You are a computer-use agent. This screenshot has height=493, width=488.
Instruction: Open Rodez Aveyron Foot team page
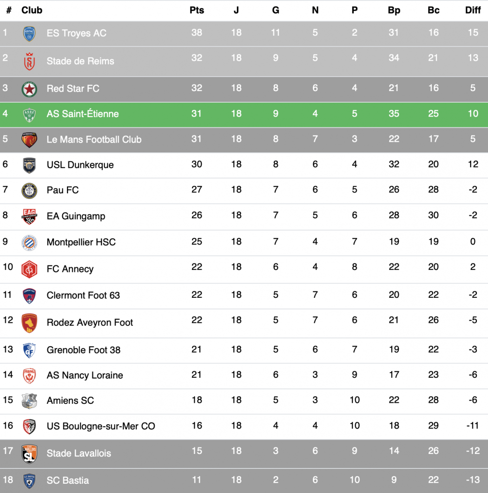coord(90,322)
